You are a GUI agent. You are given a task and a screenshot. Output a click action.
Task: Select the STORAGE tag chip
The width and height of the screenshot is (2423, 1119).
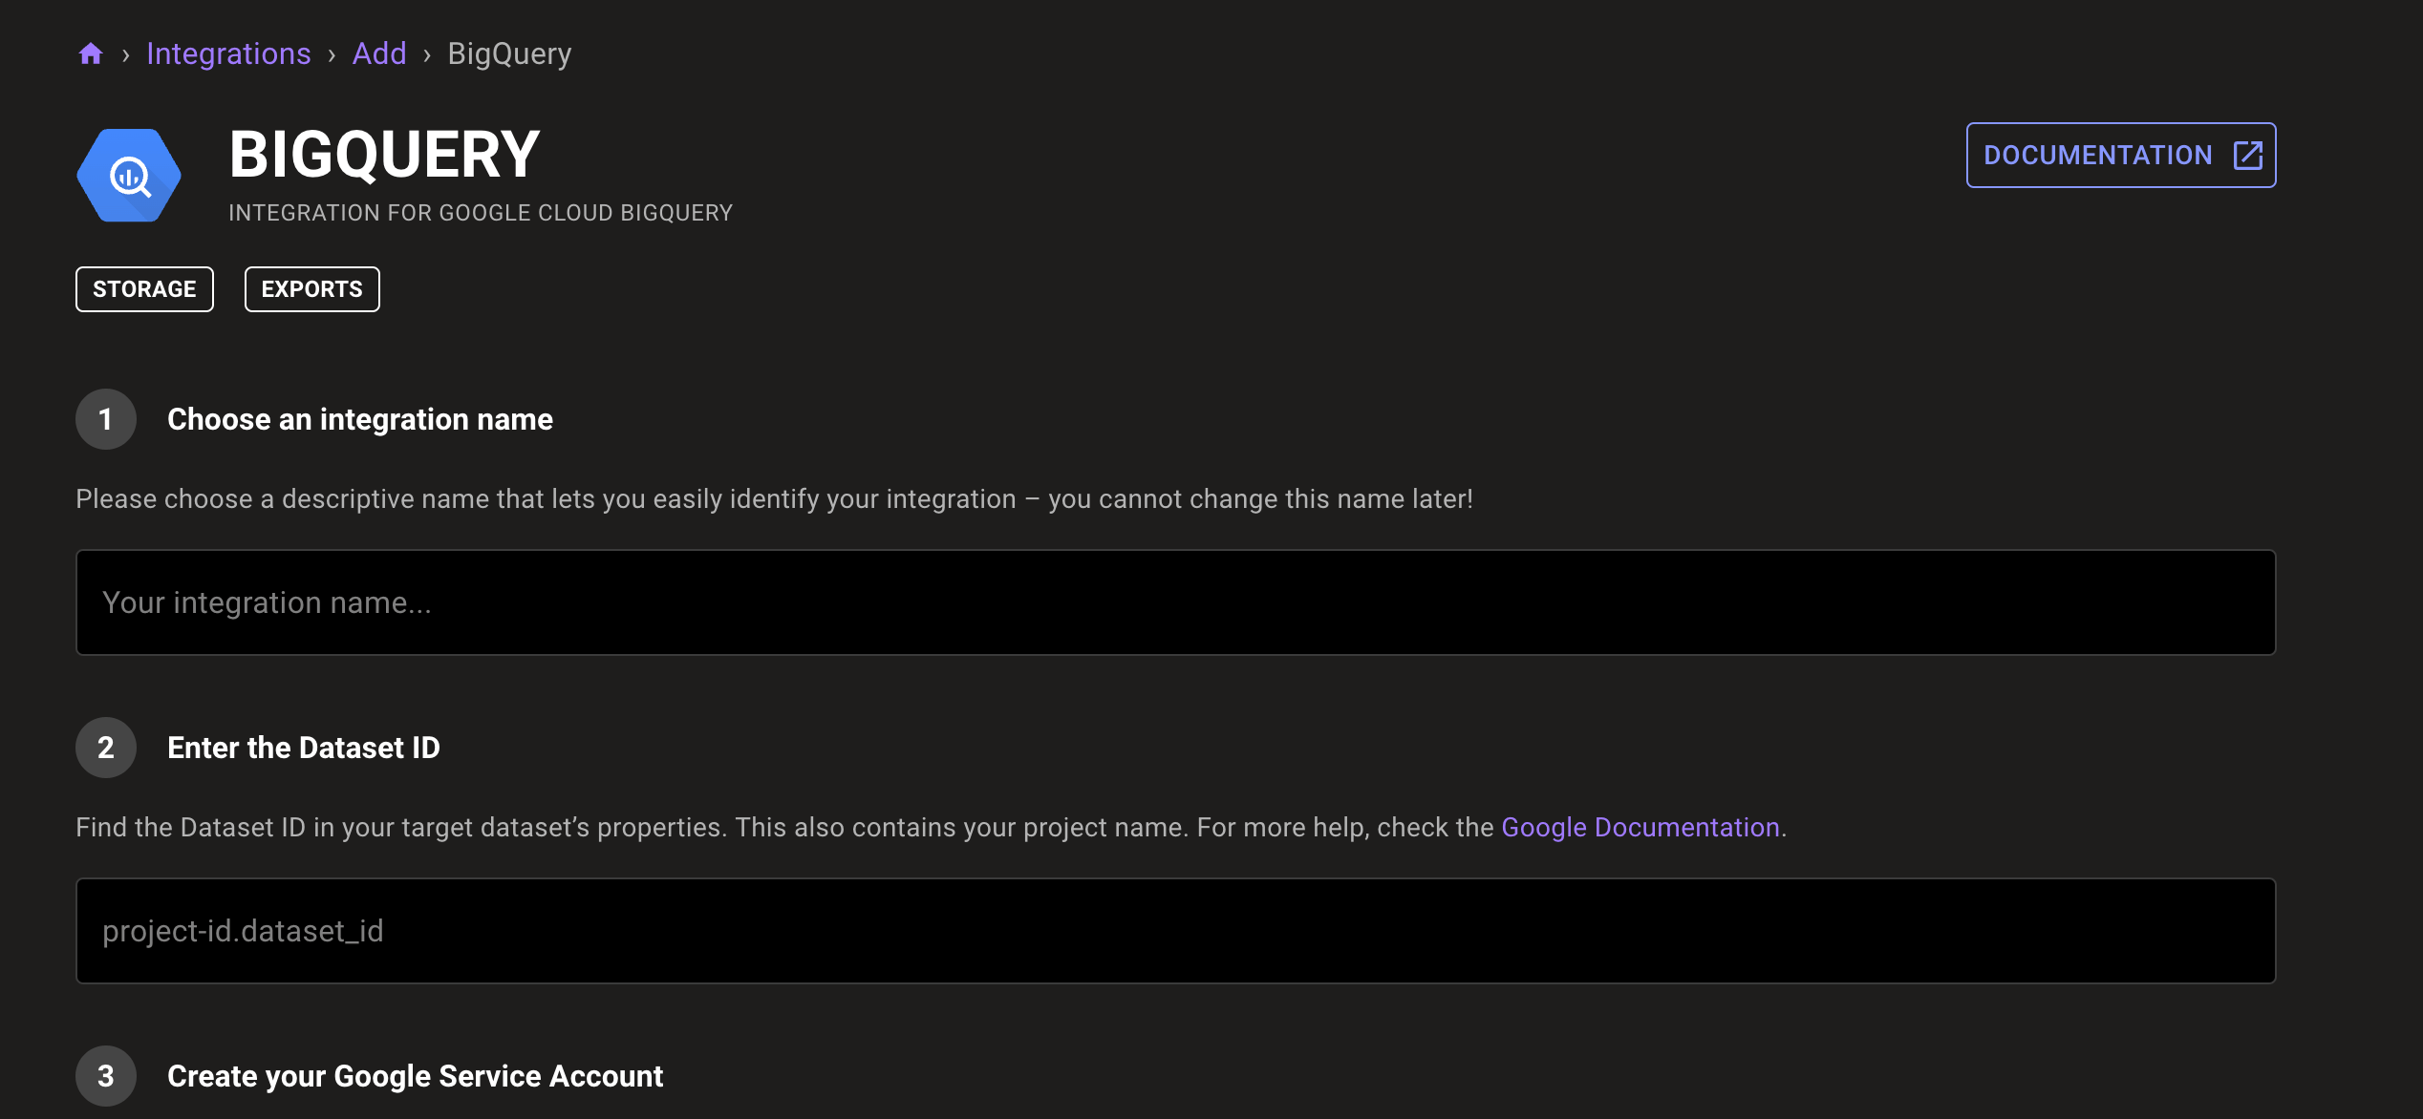pyautogui.click(x=143, y=288)
